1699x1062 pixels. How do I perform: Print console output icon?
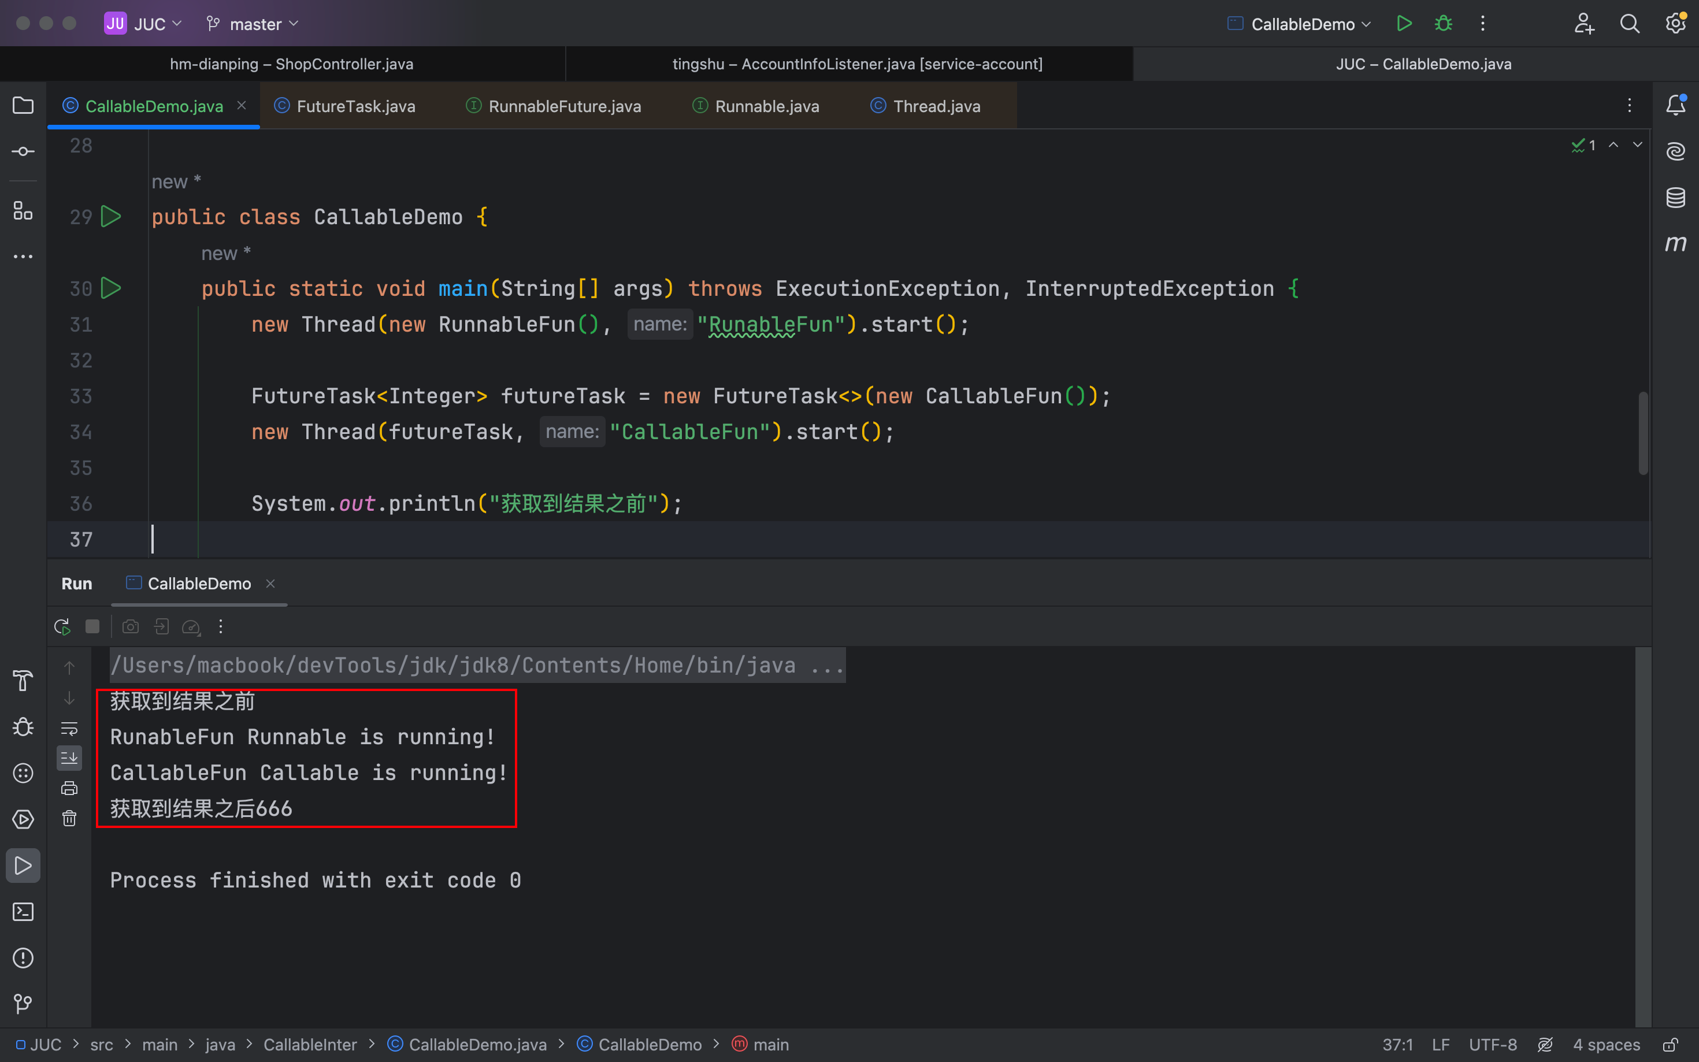[69, 788]
